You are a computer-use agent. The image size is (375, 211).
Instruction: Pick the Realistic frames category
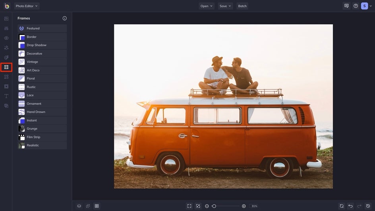pos(42,145)
